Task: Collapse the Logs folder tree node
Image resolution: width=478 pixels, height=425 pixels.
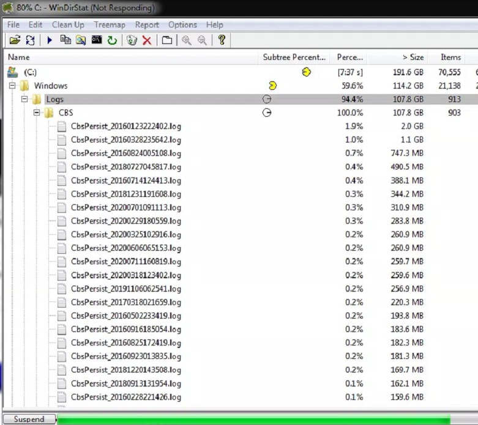Action: click(24, 99)
